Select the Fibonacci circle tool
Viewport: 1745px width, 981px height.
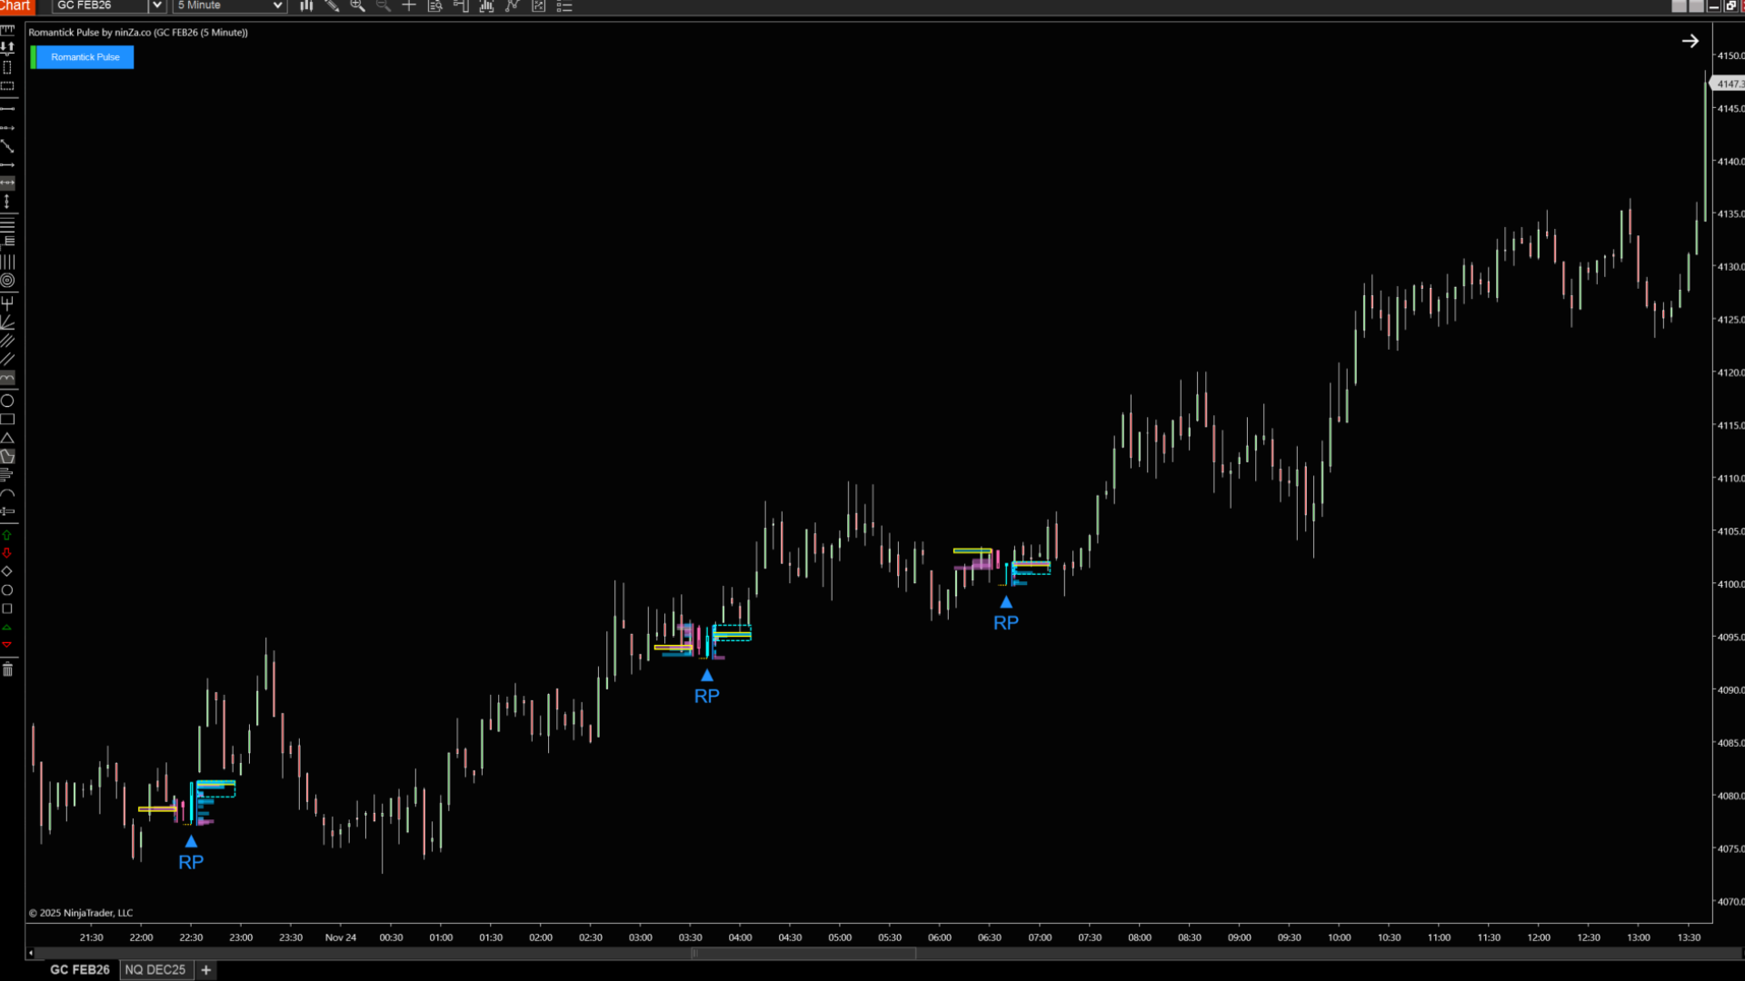[7, 281]
